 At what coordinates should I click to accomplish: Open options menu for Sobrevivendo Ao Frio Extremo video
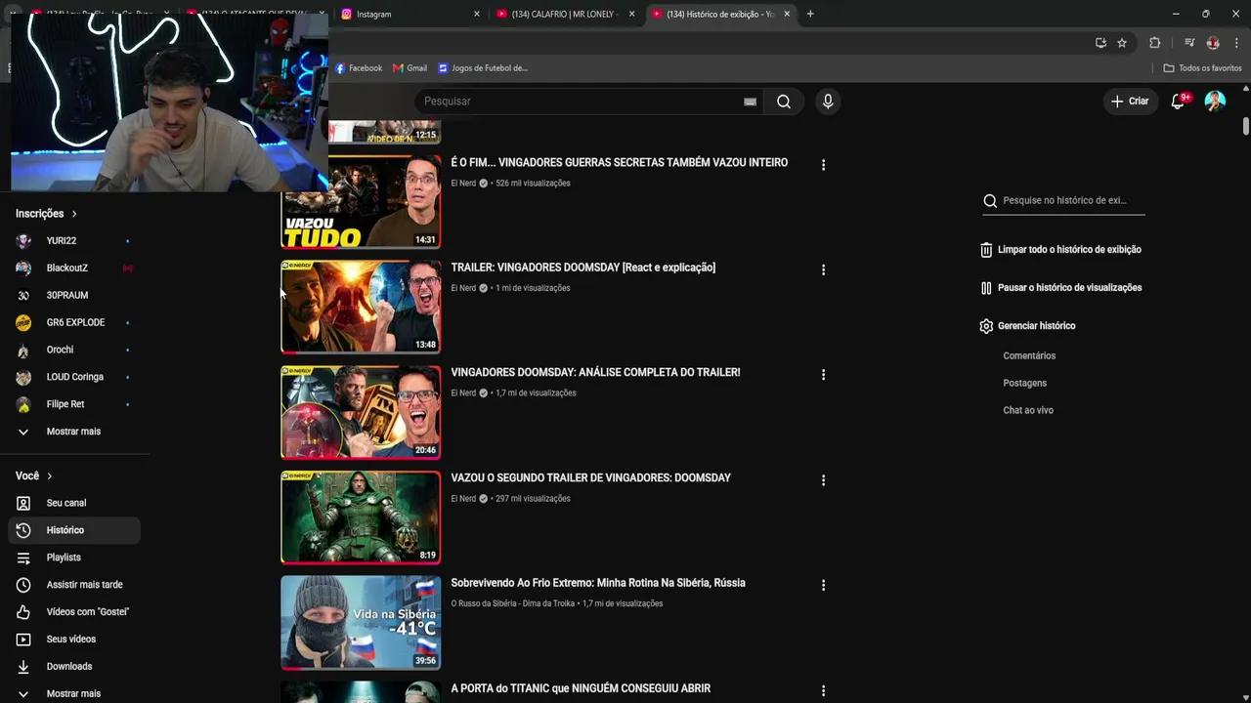pyautogui.click(x=823, y=585)
